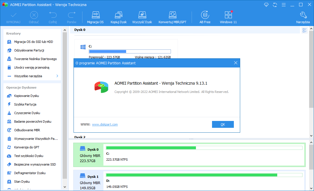Open the Windows 11 checker tool
This screenshot has height=191, width=314.
[228, 17]
